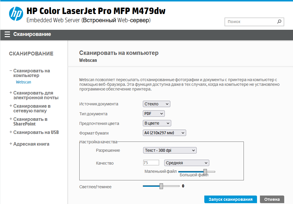Expand Адресная книга section
This screenshot has width=293, height=204.
coord(11,144)
